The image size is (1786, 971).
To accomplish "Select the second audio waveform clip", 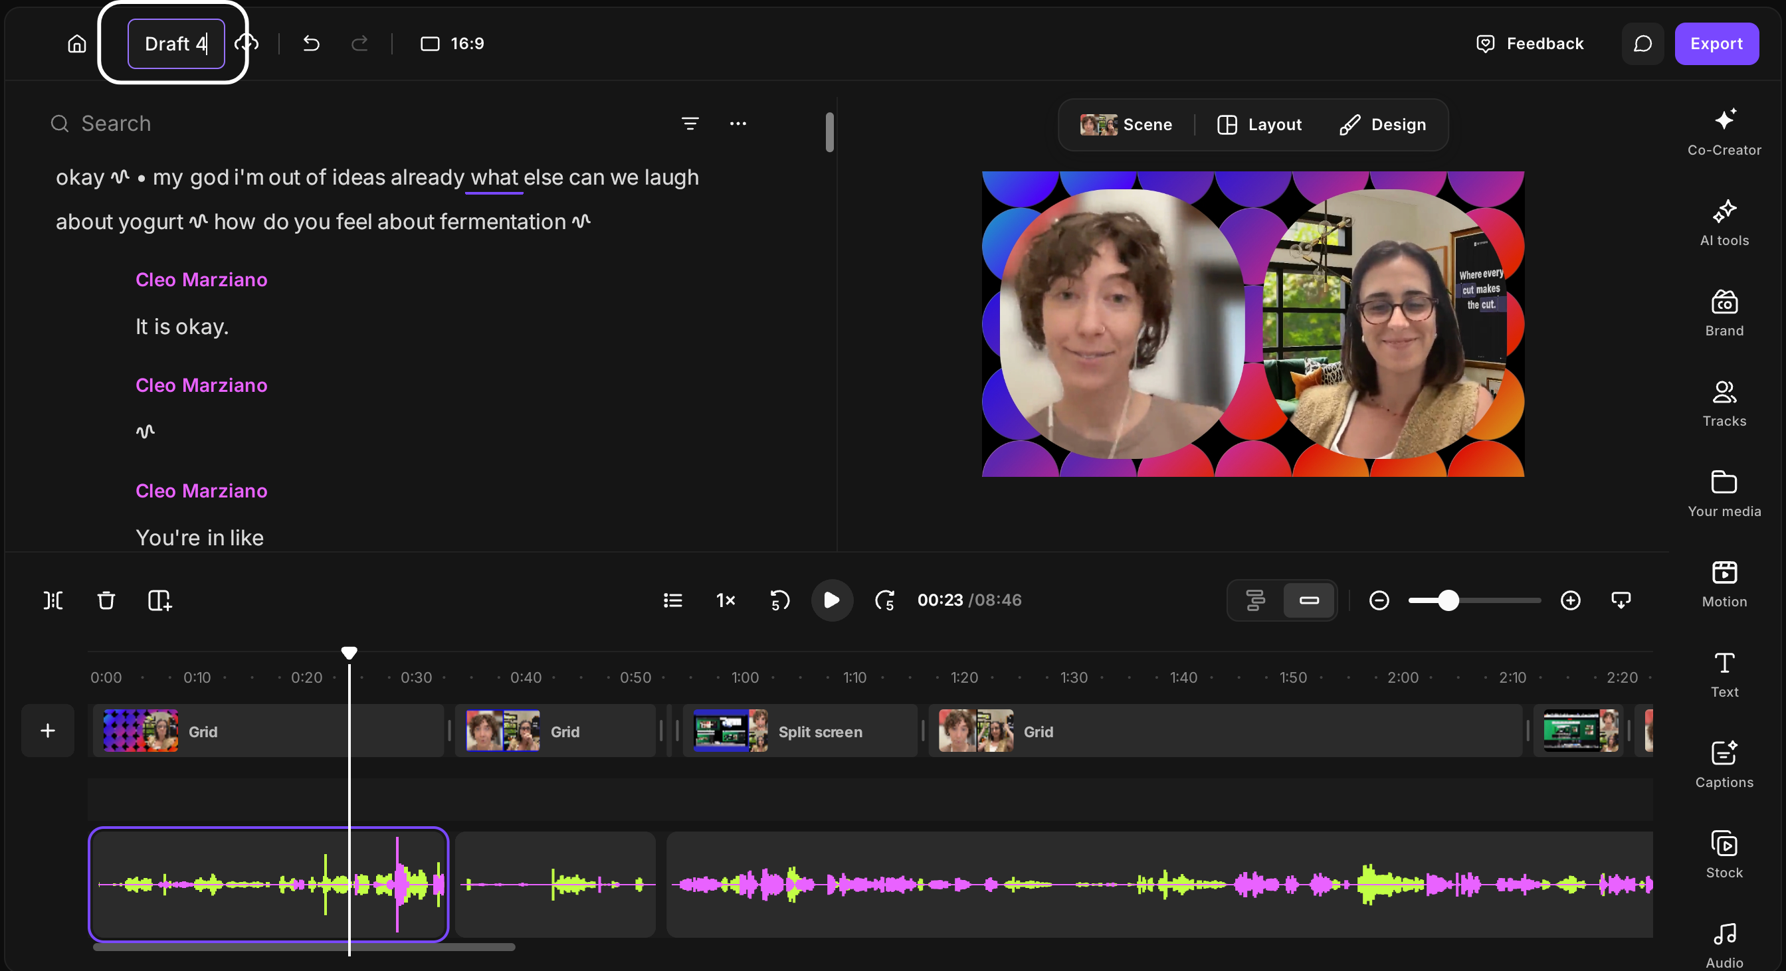I will click(x=555, y=885).
